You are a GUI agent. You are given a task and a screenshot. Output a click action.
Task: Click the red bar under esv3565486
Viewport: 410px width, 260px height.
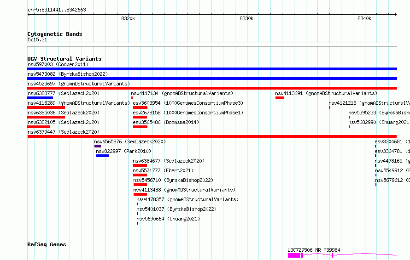141,127
